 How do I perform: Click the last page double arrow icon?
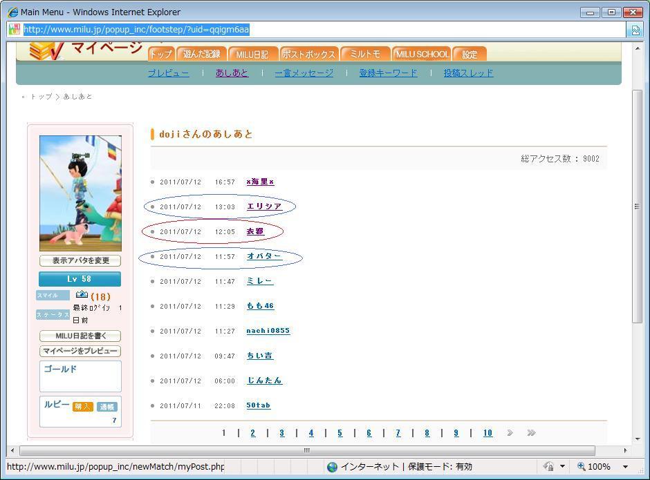click(531, 433)
